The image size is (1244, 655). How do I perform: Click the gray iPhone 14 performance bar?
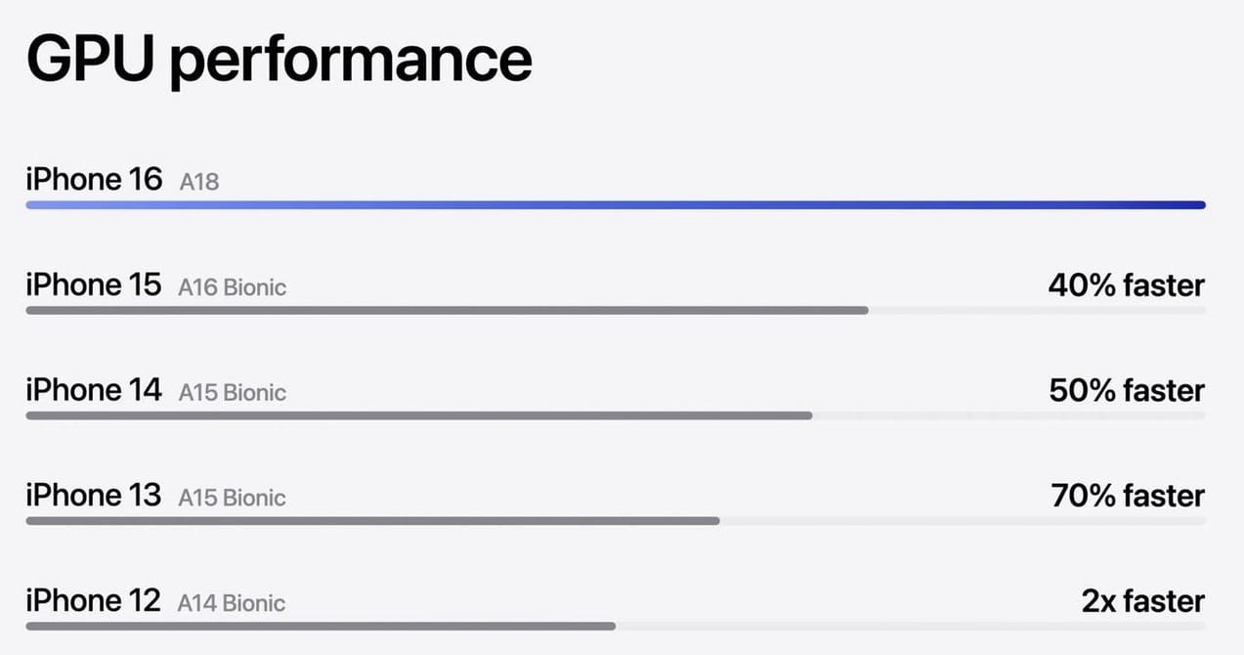[418, 415]
